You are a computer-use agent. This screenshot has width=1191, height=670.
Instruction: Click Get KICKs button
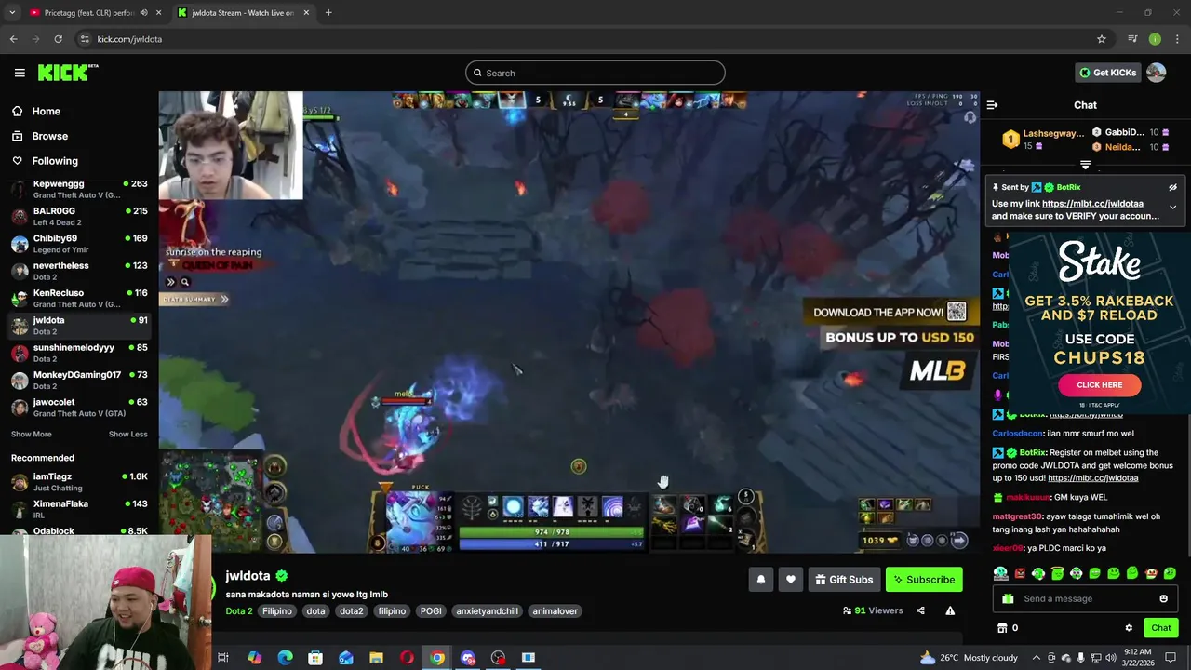[1107, 73]
